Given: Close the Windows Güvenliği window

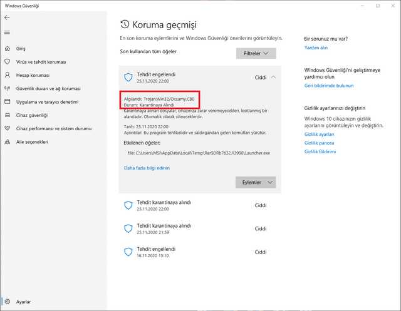Looking at the screenshot, I should (x=393, y=6).
